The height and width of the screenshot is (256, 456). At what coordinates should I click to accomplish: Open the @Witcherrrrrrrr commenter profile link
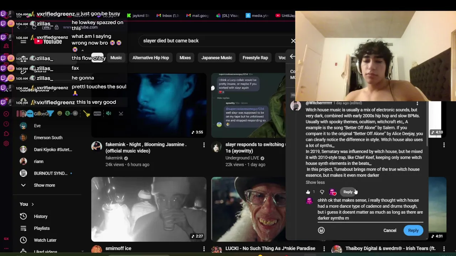point(319,103)
